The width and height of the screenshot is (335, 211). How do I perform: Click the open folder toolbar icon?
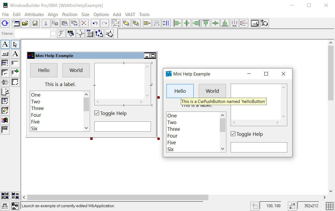coord(25,23)
